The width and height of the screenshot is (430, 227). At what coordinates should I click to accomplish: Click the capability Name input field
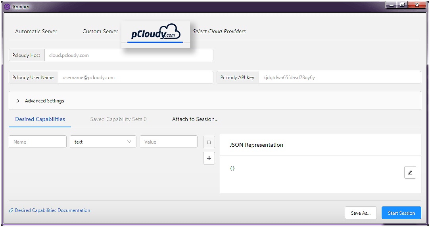[38, 142]
